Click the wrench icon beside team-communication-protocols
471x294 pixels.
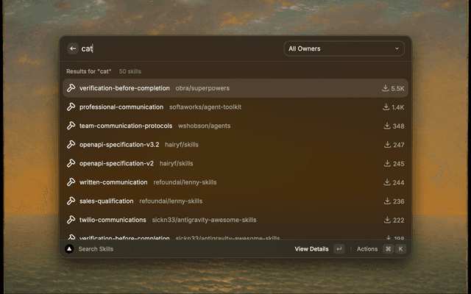tap(71, 126)
